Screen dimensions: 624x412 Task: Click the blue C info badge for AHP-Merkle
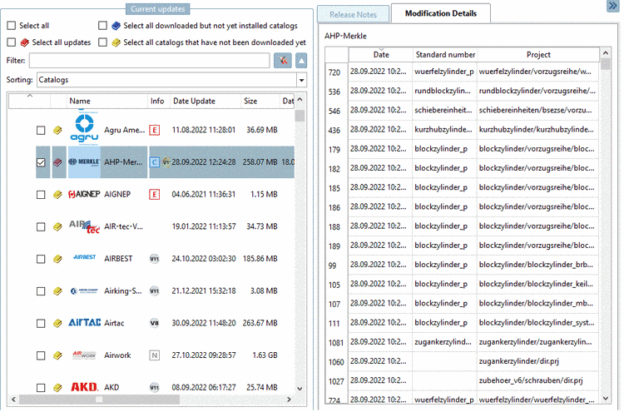[x=155, y=162]
